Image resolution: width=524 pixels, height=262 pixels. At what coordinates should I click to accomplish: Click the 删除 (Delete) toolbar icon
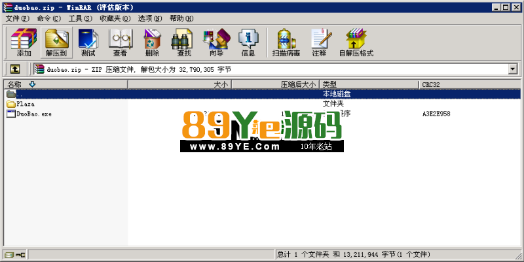152,42
